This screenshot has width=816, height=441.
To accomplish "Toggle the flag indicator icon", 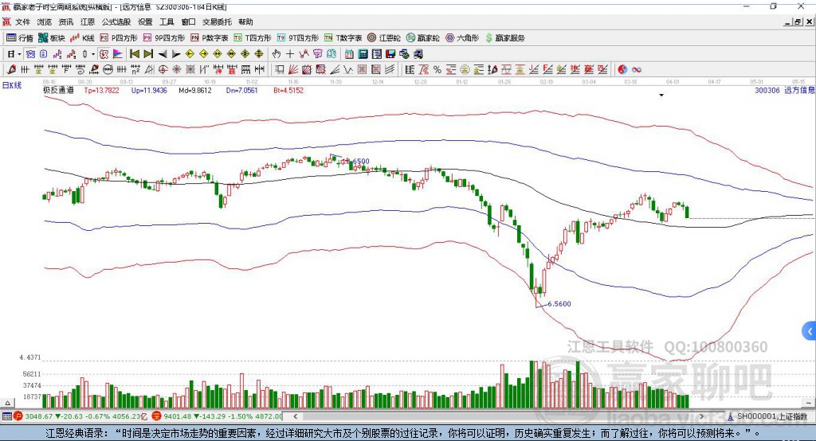I will click(x=118, y=54).
